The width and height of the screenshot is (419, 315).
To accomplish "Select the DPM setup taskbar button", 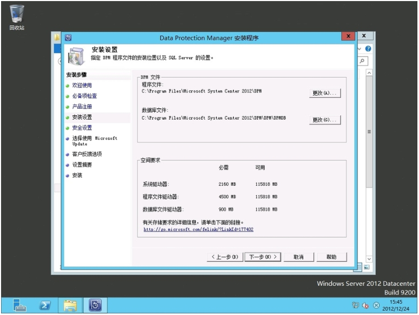I will 96,305.
